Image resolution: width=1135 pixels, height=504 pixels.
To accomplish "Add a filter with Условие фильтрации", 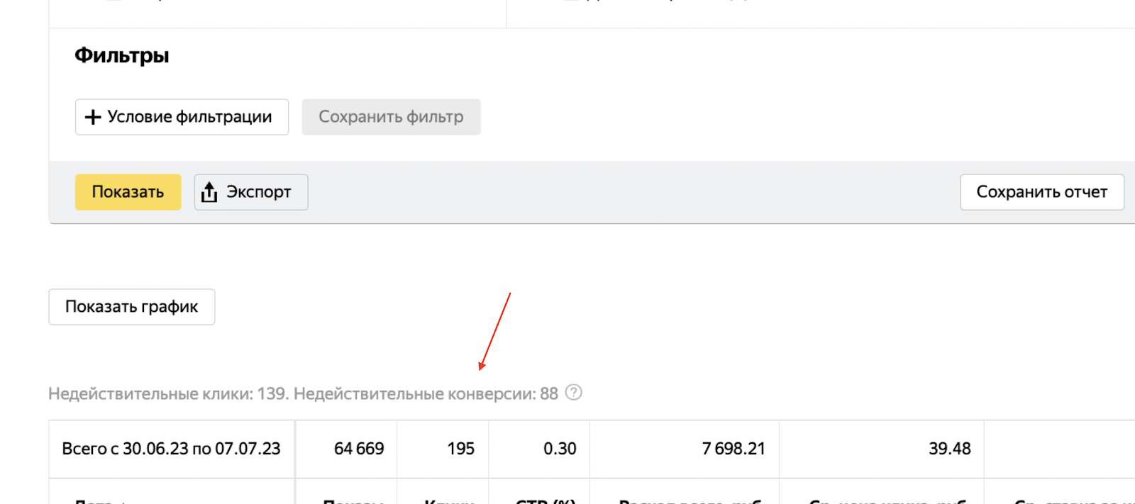I will point(182,117).
